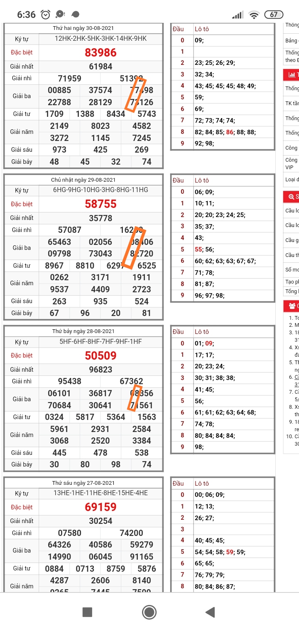Click the special prize number 50509

(100, 355)
